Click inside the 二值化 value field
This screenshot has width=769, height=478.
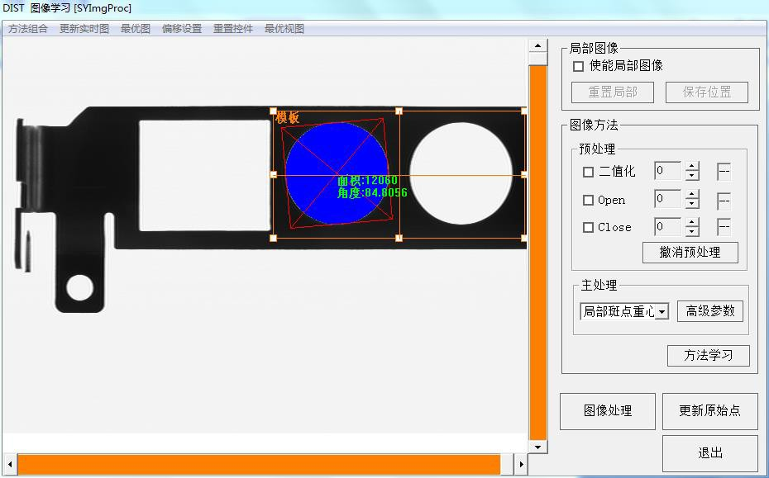667,172
